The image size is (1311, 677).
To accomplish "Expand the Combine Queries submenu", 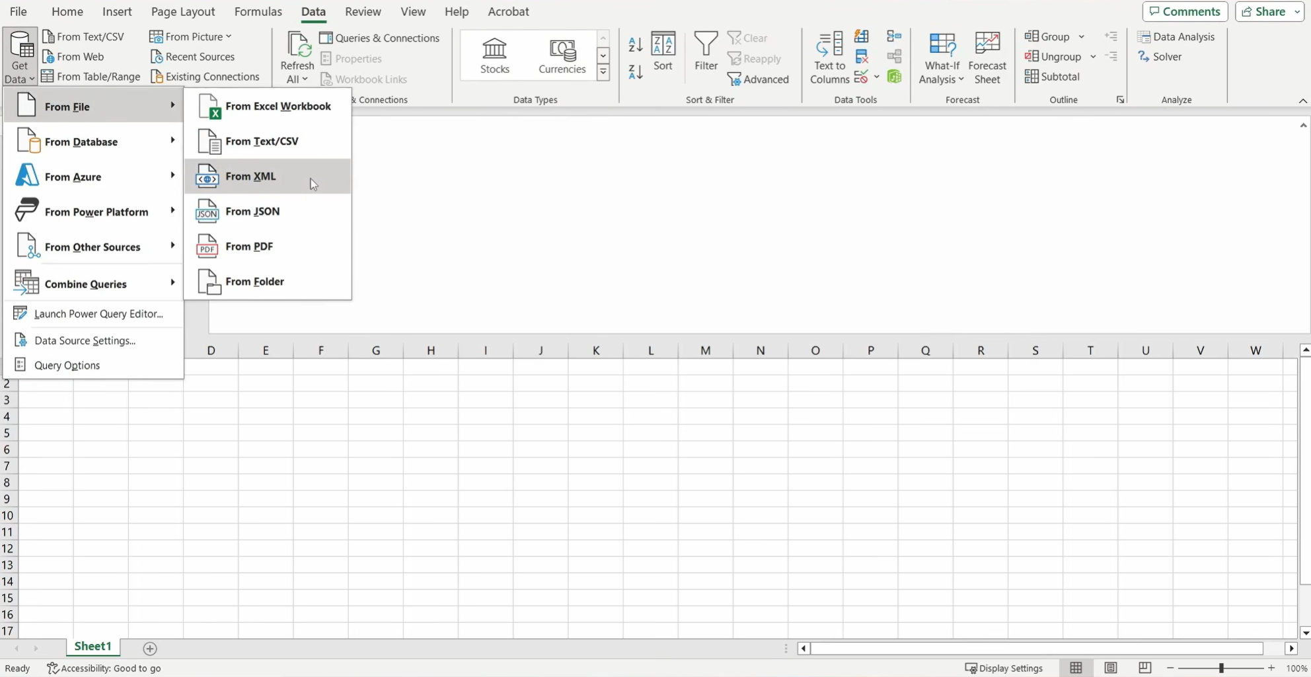I will [x=94, y=284].
